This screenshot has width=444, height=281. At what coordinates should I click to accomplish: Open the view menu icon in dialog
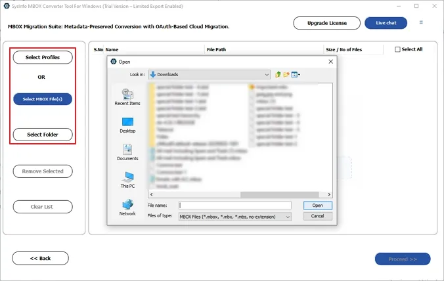[296, 74]
